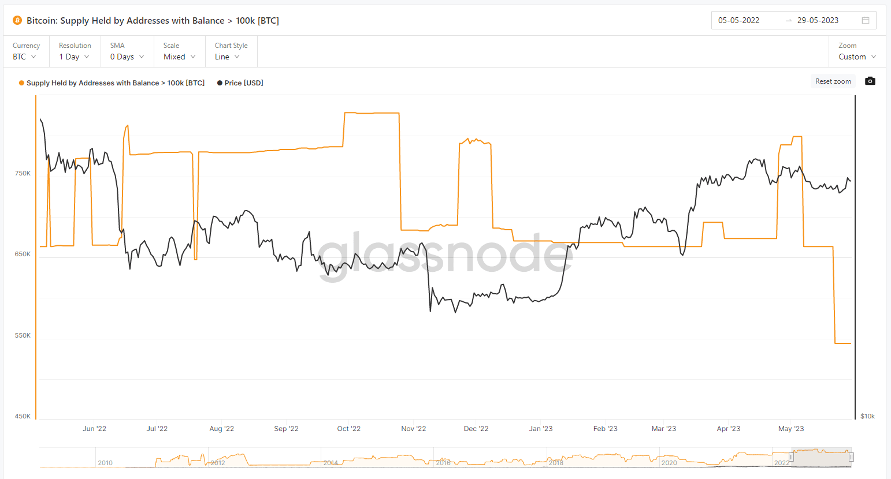Click the Sep '22 axis label
Image resolution: width=891 pixels, height=479 pixels.
(x=286, y=429)
